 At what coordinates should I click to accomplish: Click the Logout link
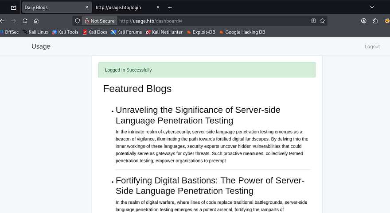(372, 46)
